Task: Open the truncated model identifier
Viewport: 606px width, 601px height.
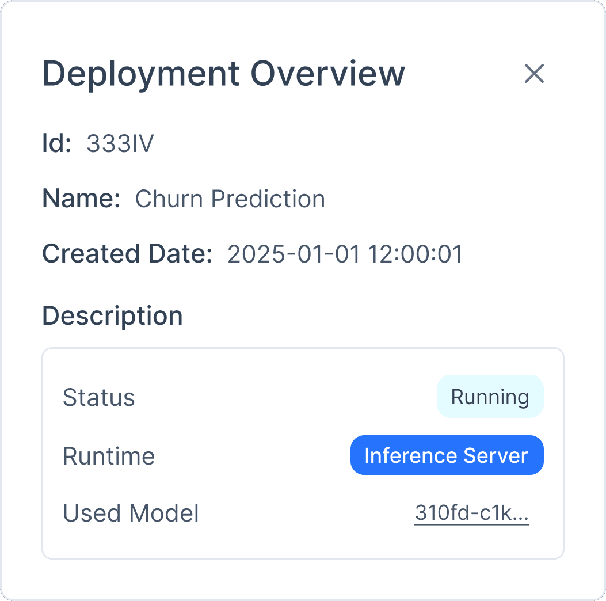Action: [x=472, y=512]
